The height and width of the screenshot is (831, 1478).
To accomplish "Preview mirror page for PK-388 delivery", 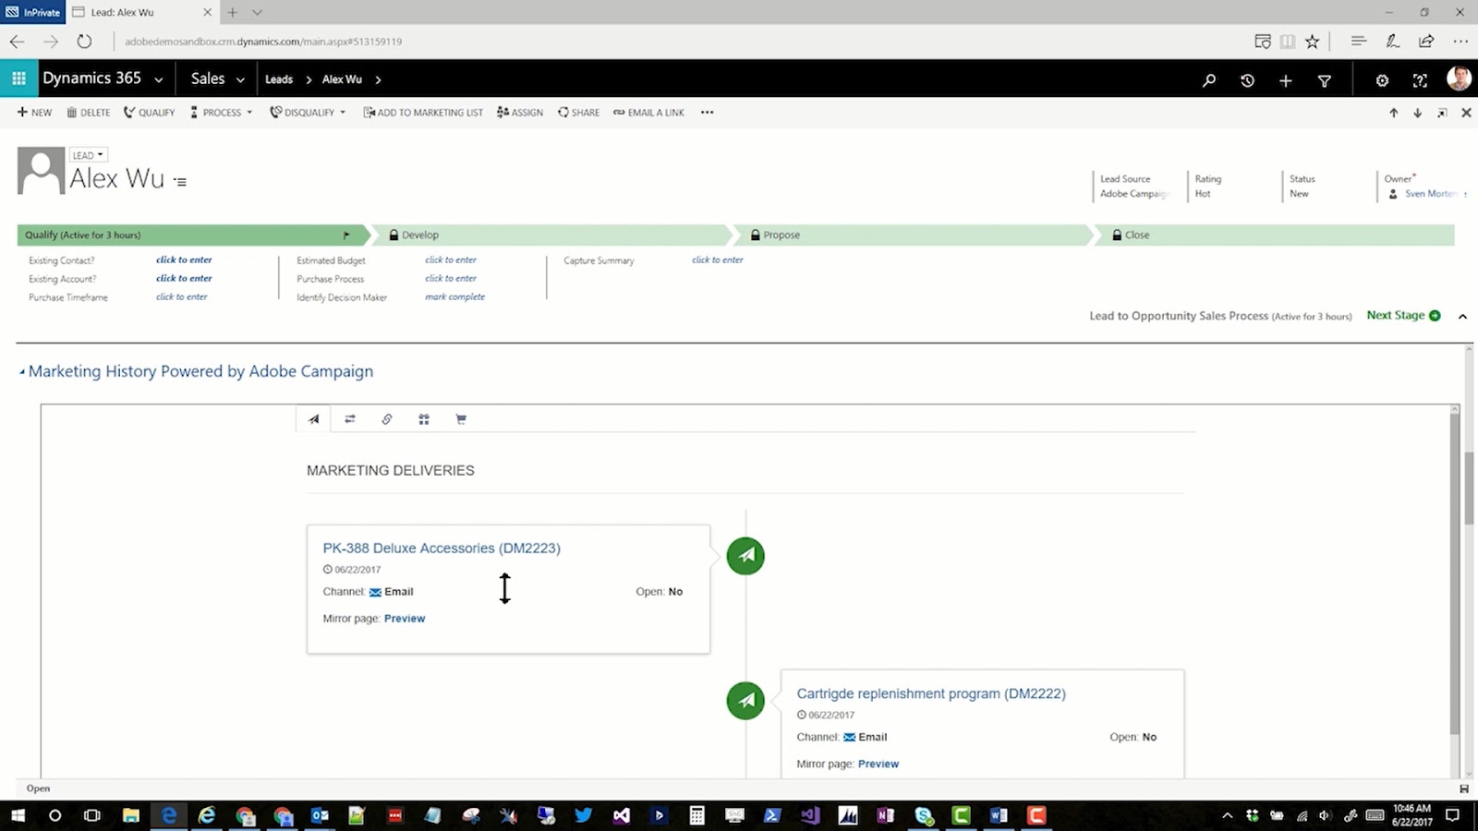I will pyautogui.click(x=405, y=619).
